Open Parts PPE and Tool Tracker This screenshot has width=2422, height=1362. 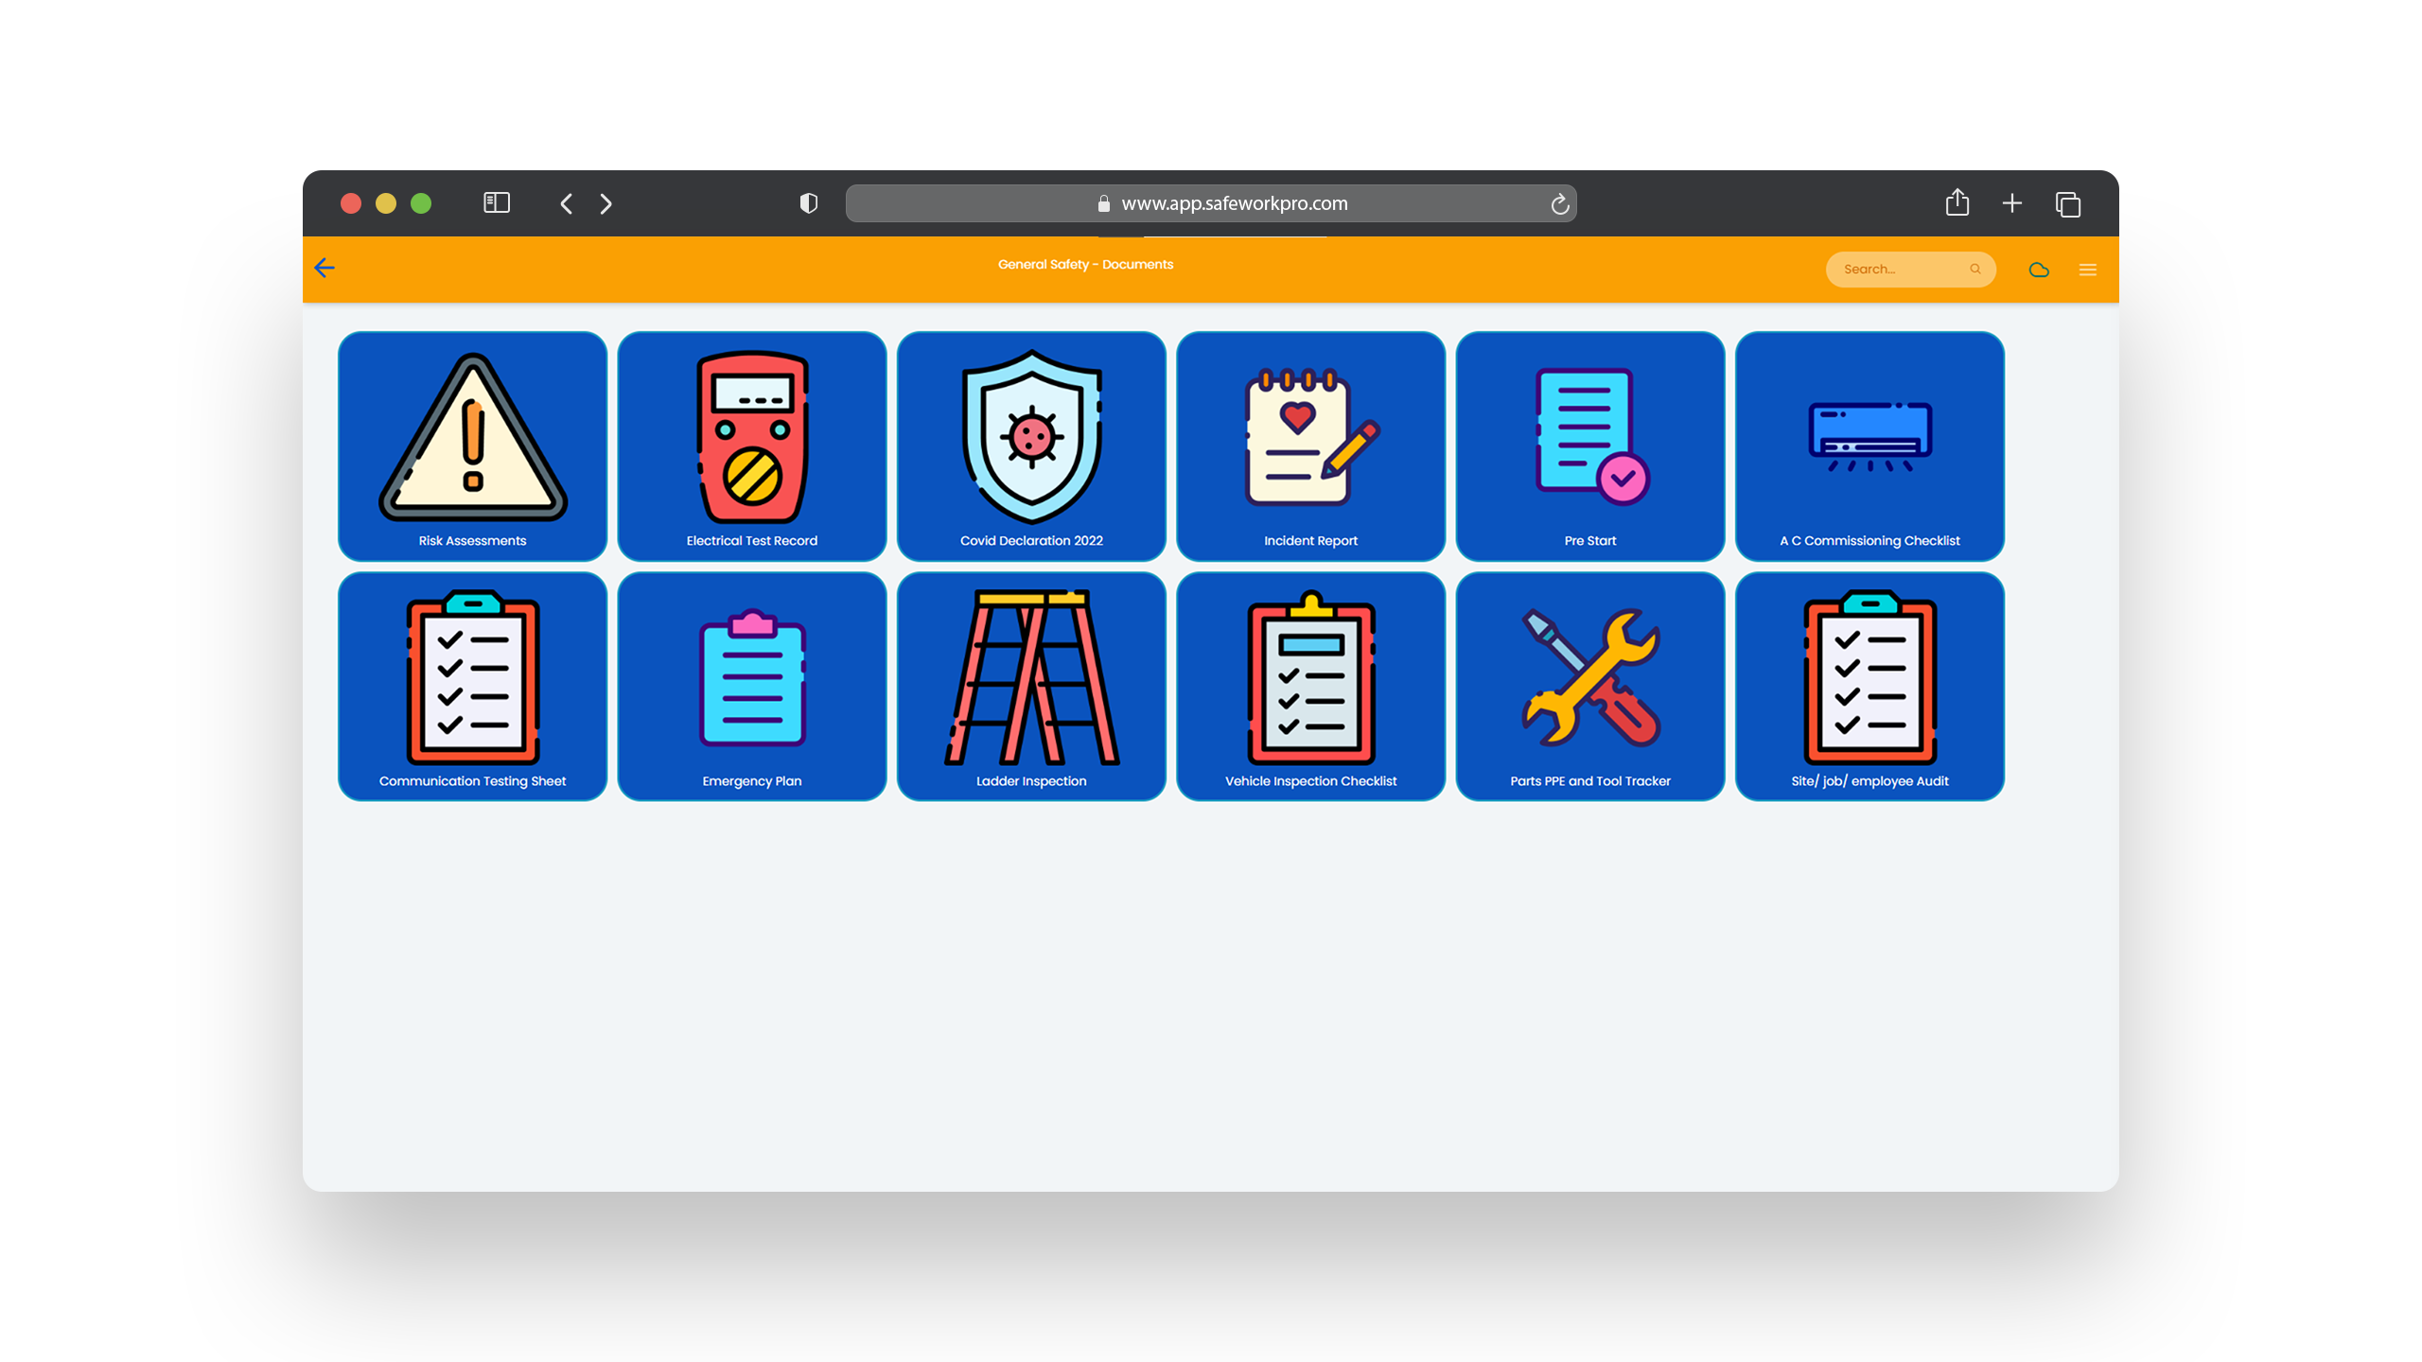[1588, 685]
